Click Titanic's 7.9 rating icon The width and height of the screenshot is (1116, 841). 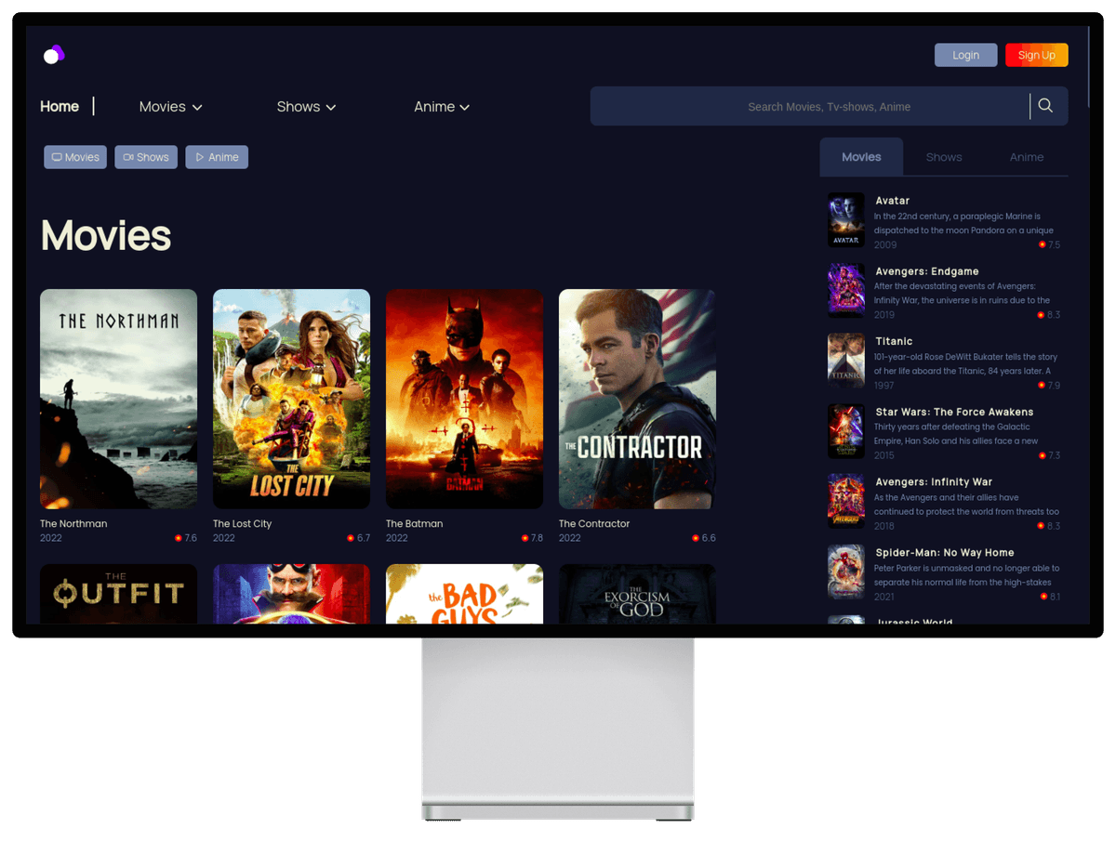[1043, 385]
